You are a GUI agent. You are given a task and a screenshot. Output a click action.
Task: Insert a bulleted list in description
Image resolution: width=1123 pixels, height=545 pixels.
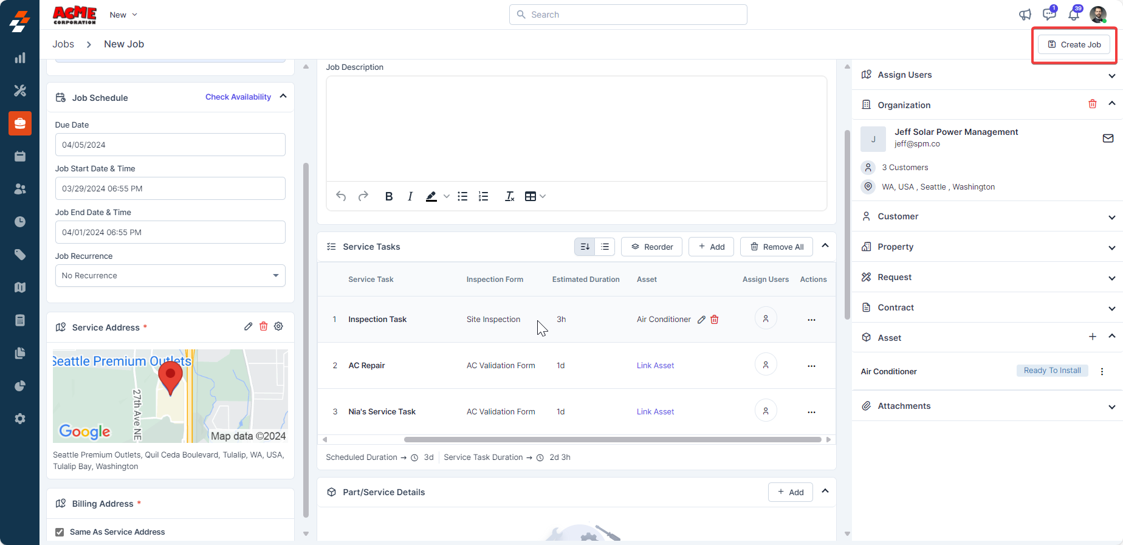point(462,196)
